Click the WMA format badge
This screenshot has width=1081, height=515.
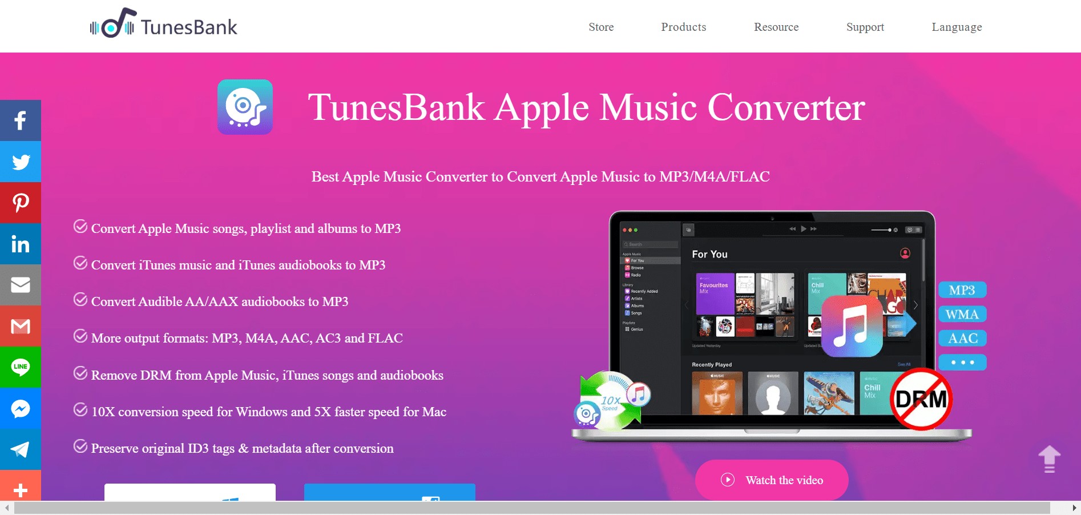coord(962,314)
